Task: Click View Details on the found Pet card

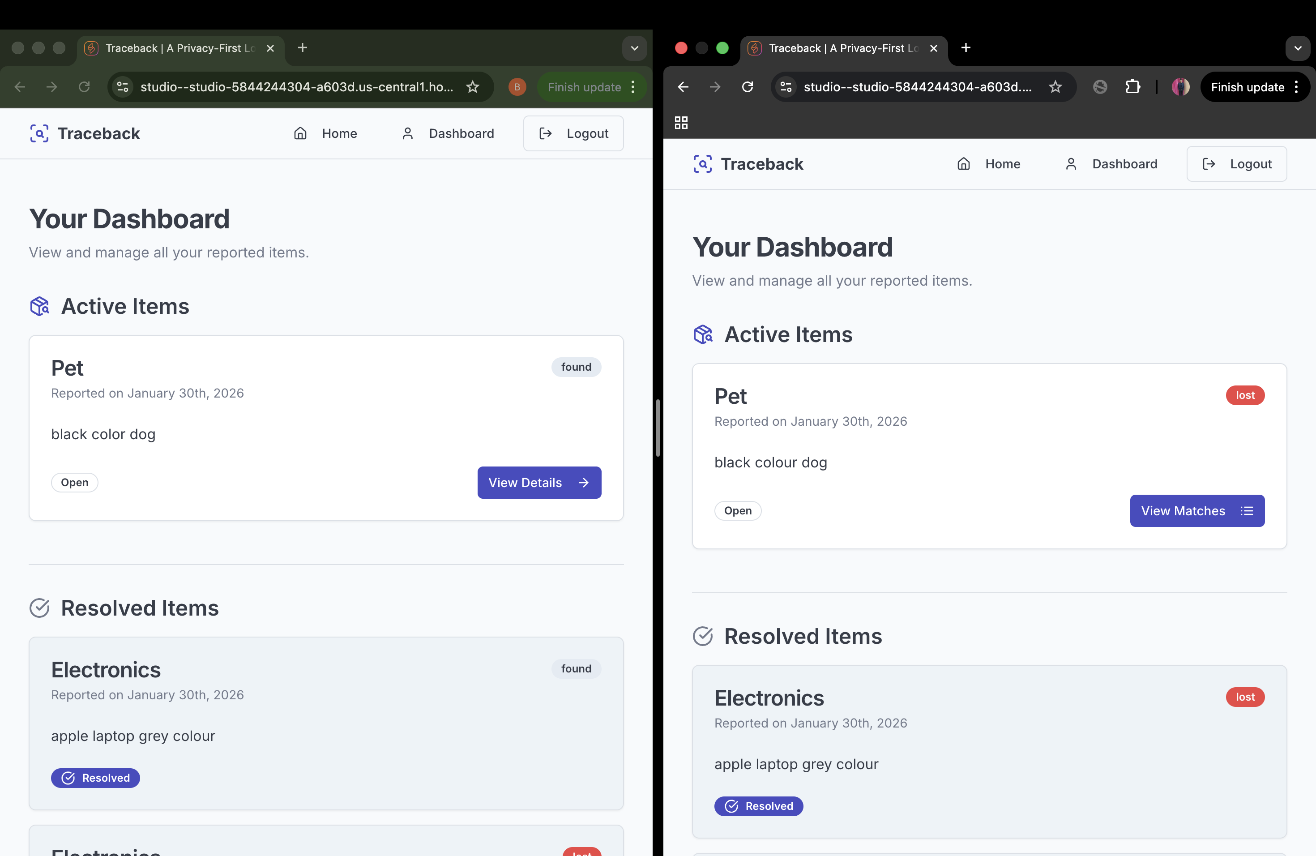Action: pyautogui.click(x=538, y=483)
